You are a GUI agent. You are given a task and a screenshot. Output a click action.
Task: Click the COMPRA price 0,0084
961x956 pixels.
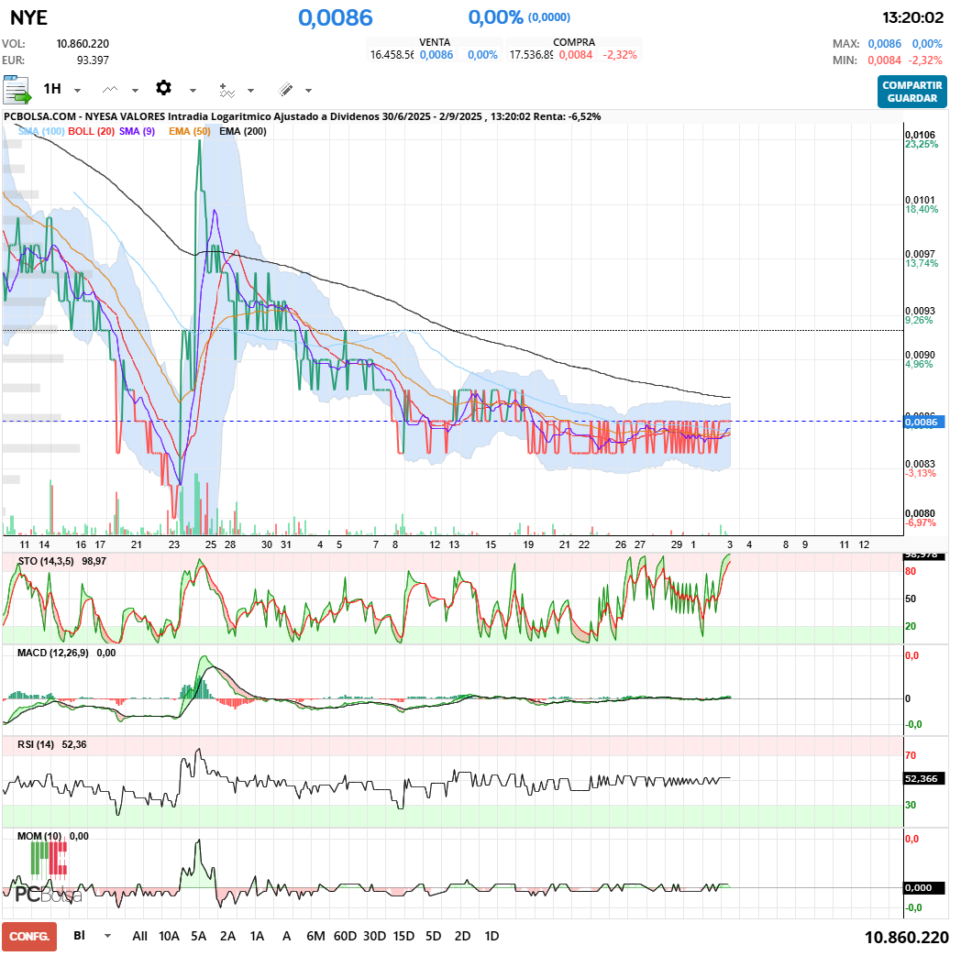tap(576, 54)
